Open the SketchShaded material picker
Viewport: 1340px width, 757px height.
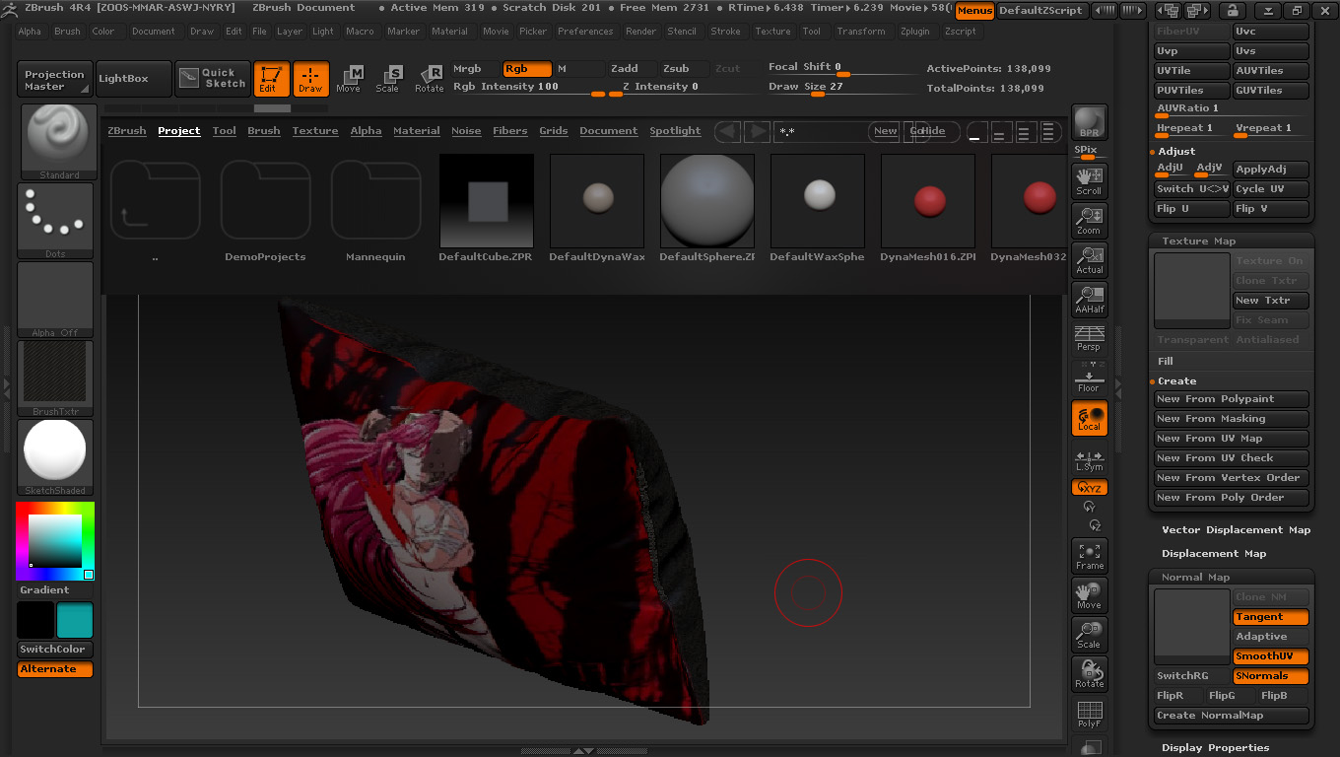point(55,457)
